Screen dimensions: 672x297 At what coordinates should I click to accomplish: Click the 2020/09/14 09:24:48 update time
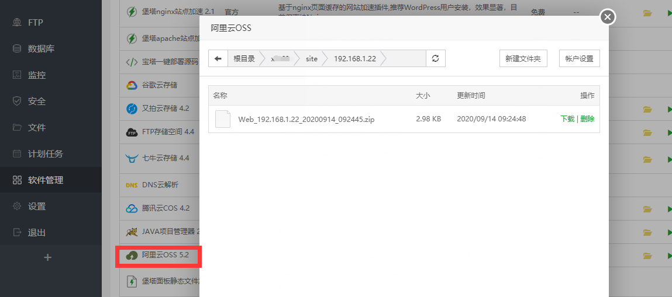491,119
